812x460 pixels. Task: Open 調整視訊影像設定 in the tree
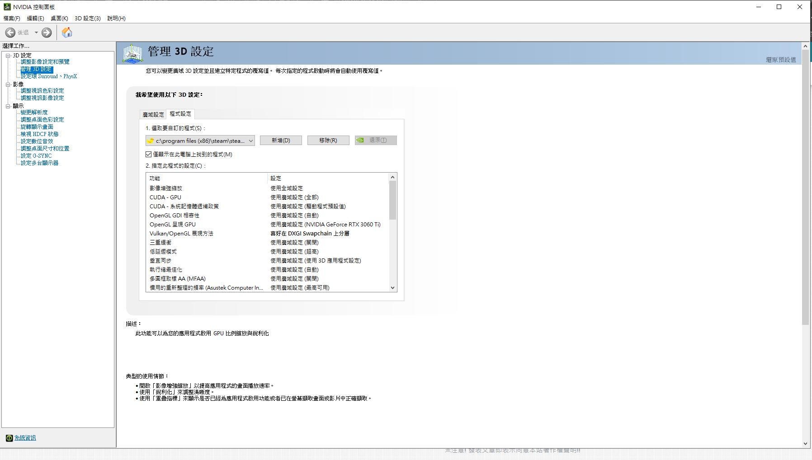click(x=42, y=98)
